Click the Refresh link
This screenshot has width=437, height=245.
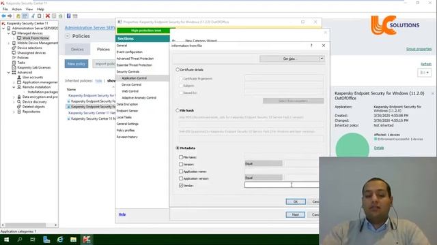tap(426, 64)
